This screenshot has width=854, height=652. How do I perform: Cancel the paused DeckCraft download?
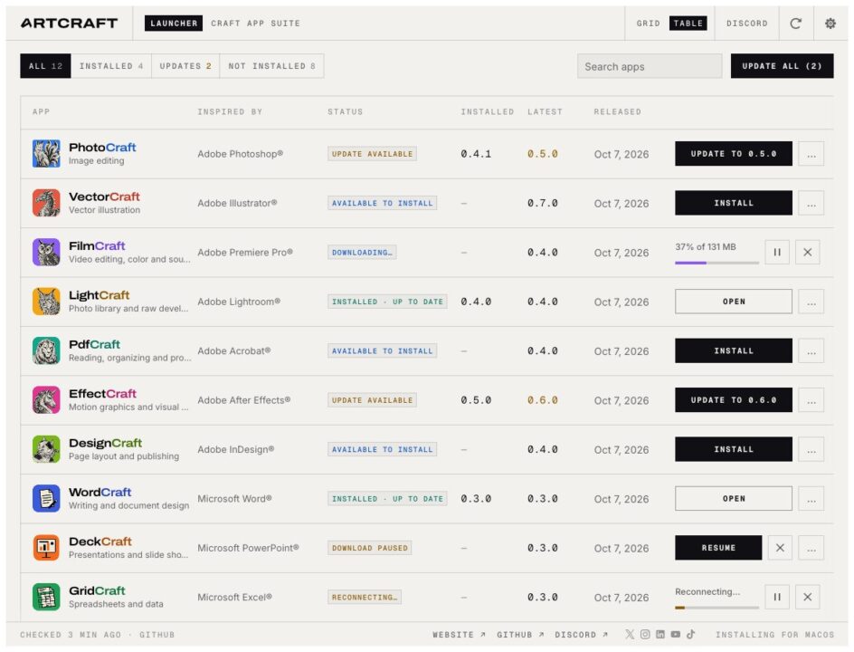click(780, 548)
